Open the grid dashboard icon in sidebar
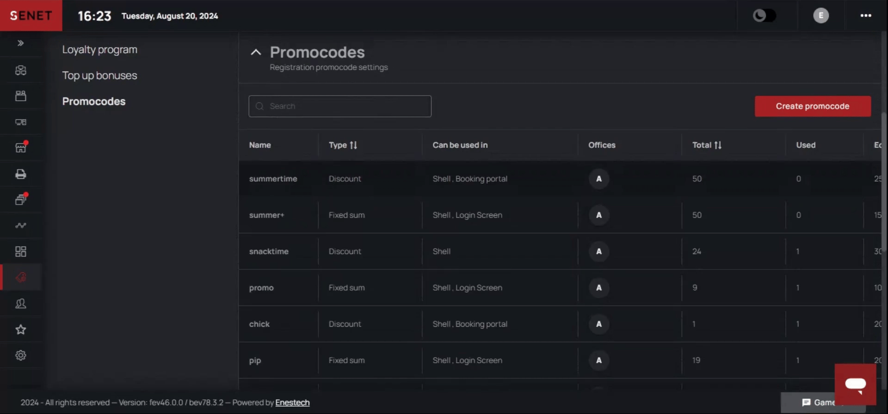888x414 pixels. coord(21,251)
